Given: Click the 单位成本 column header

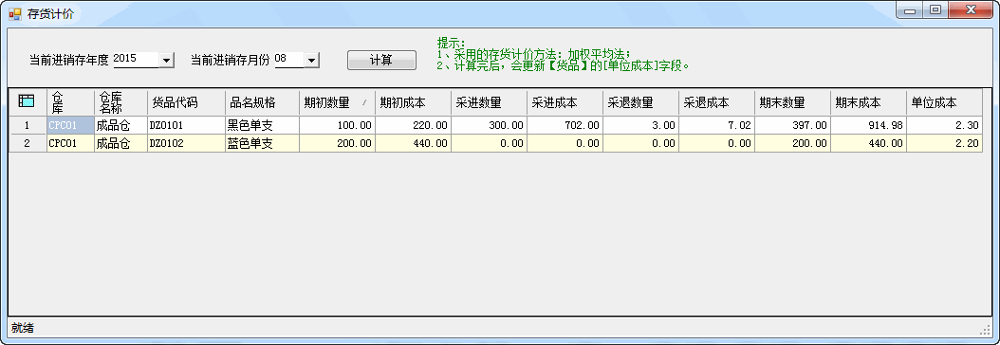Looking at the screenshot, I should tap(945, 101).
